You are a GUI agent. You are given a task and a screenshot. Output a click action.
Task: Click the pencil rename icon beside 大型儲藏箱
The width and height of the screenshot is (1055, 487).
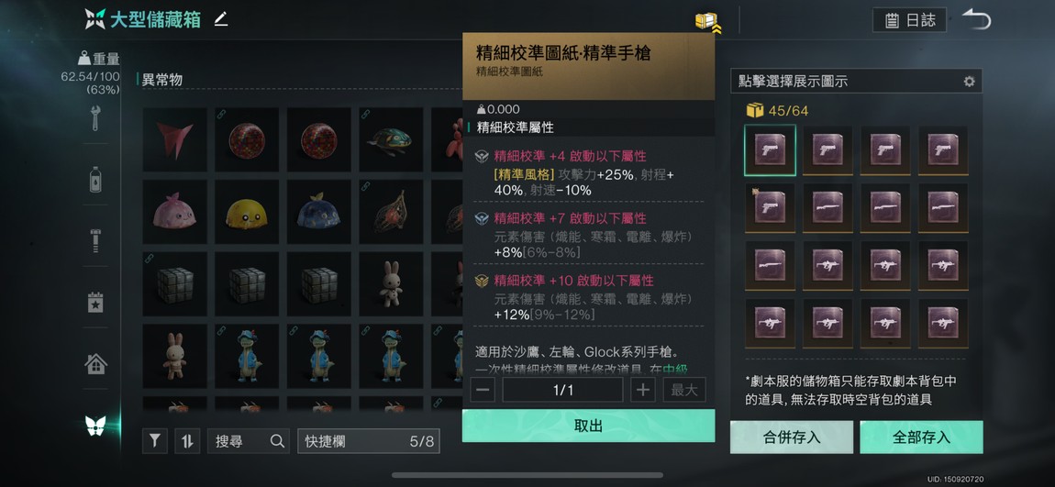click(221, 19)
